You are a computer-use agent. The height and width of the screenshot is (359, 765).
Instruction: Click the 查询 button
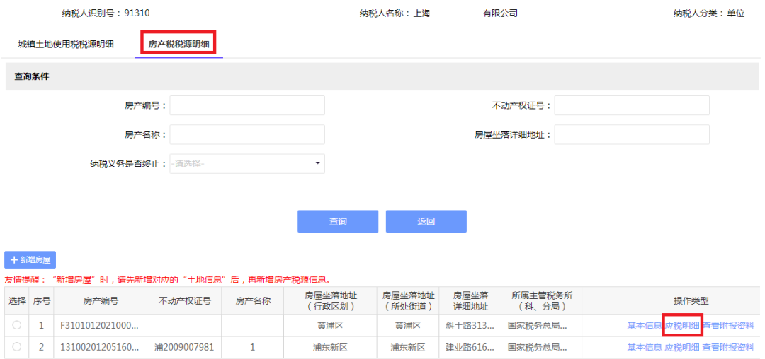point(338,221)
